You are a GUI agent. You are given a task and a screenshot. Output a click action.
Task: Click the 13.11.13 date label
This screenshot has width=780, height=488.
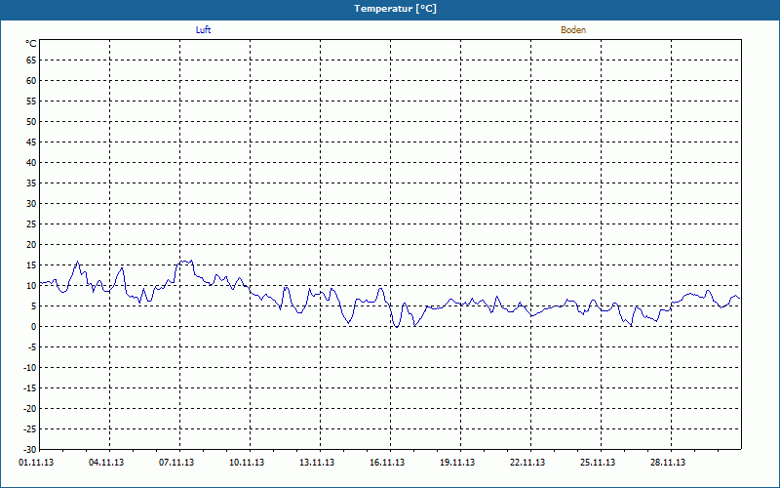pyautogui.click(x=317, y=462)
